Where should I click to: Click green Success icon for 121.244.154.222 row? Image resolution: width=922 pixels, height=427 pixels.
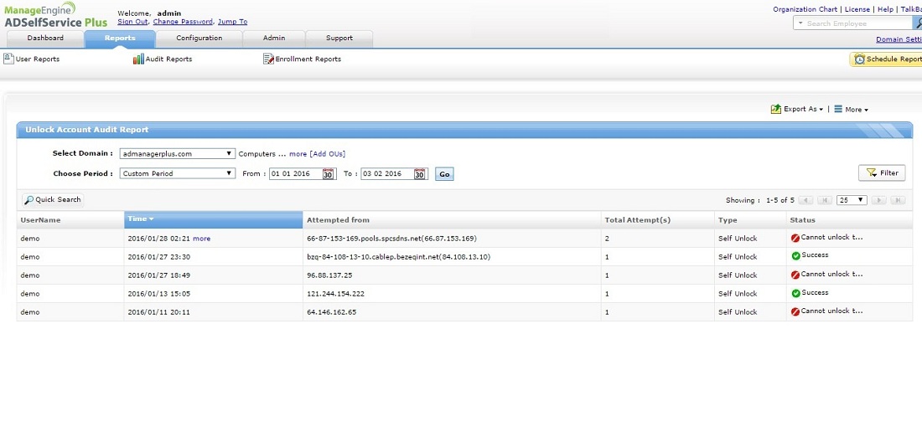[795, 293]
